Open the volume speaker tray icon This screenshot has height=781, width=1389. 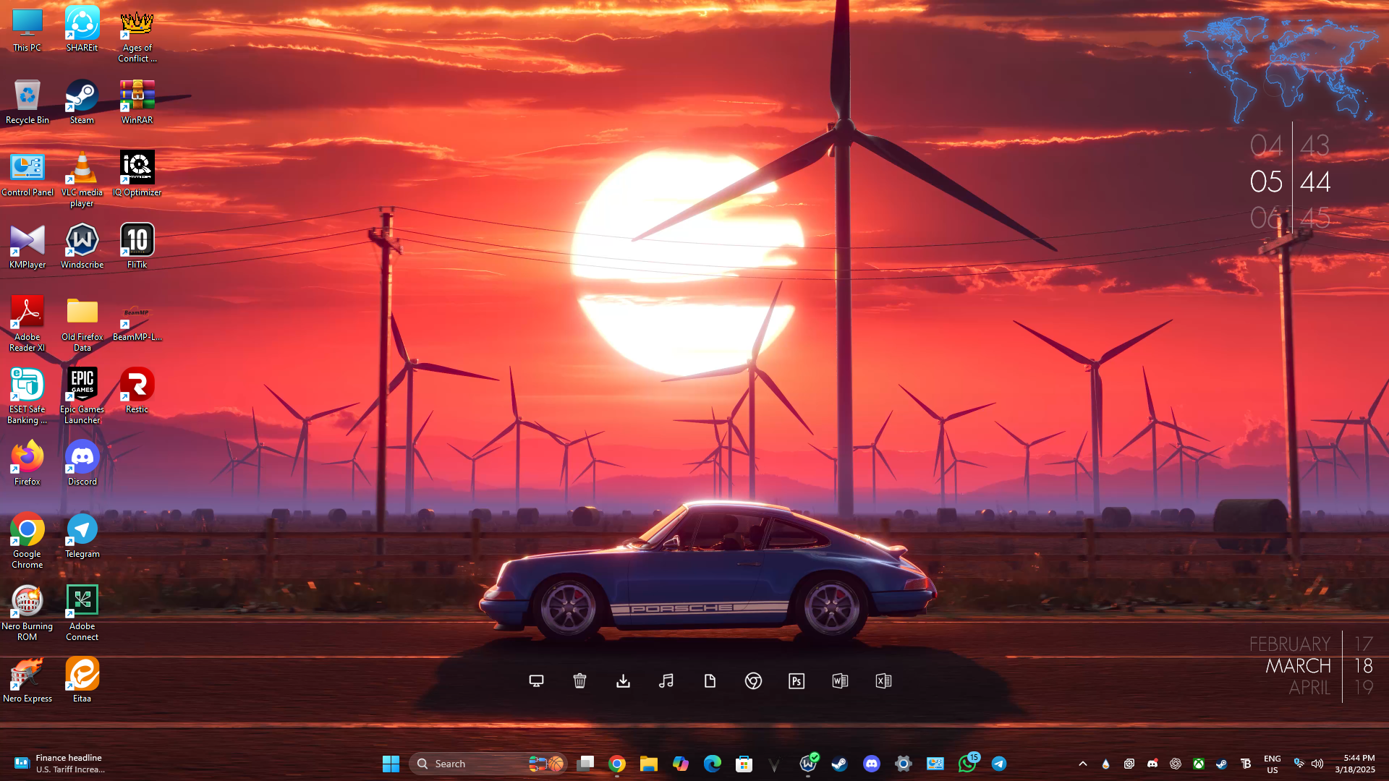click(x=1317, y=764)
